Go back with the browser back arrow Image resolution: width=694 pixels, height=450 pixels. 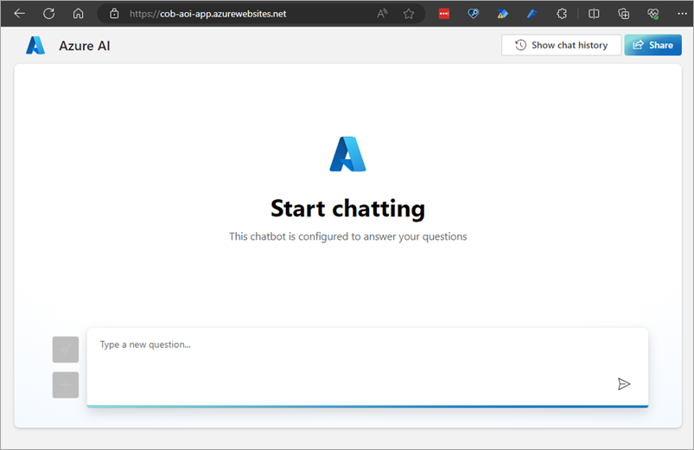(20, 14)
